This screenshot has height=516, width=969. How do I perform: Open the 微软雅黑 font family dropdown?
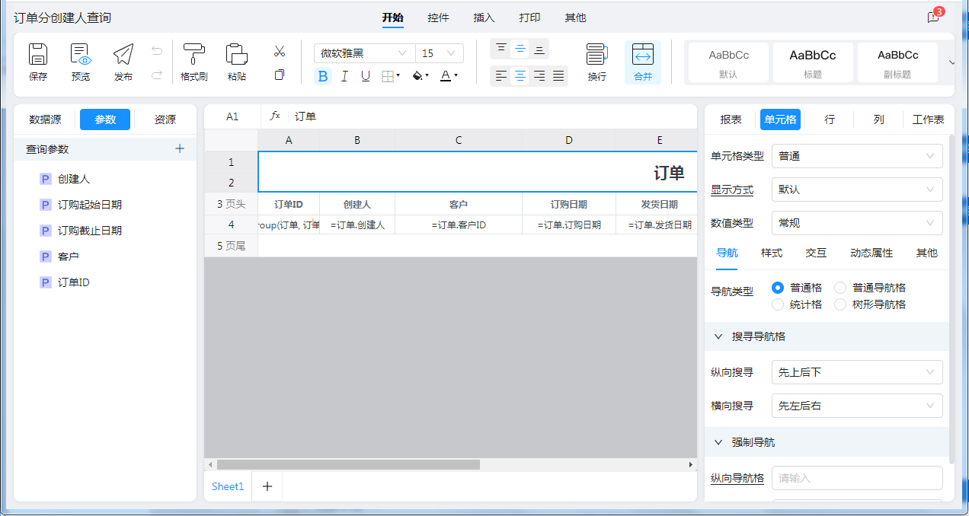(x=364, y=53)
